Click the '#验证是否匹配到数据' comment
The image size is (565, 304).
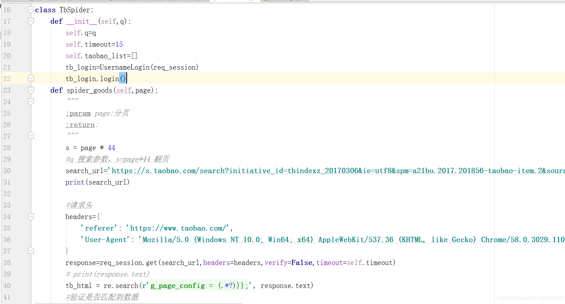click(102, 297)
